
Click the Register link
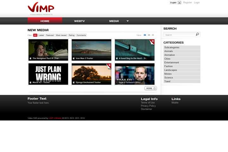(x=187, y=3)
